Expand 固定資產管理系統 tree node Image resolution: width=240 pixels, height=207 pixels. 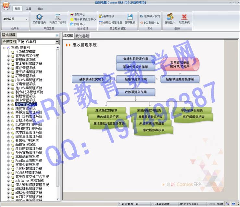click(8, 136)
